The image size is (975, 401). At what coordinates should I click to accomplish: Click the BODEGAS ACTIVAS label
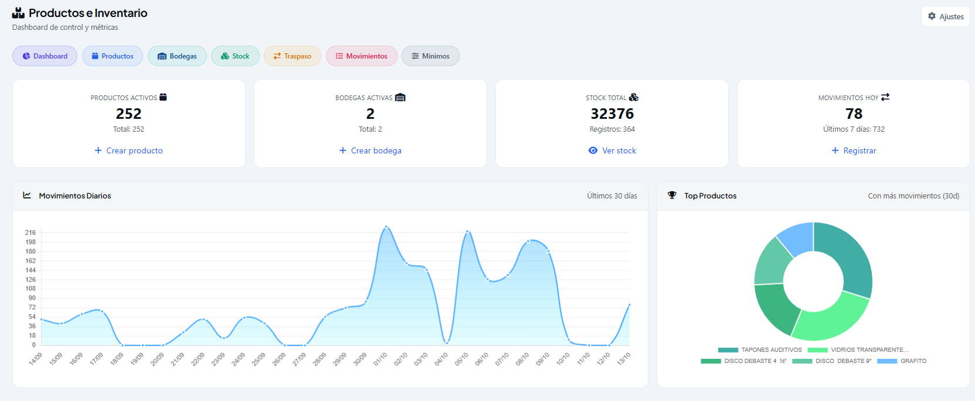[363, 98]
